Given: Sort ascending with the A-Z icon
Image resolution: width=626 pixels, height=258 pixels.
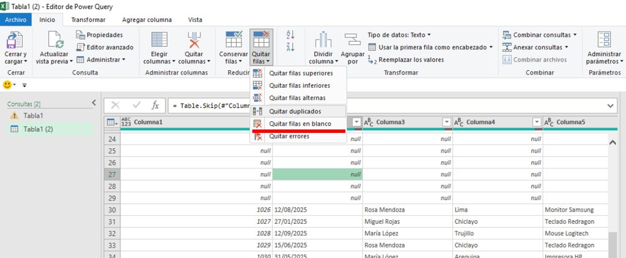Looking at the screenshot, I should pos(290,35).
